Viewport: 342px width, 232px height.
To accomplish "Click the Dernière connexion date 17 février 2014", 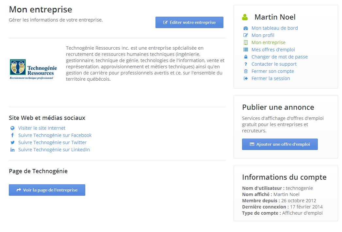I will point(306,207).
